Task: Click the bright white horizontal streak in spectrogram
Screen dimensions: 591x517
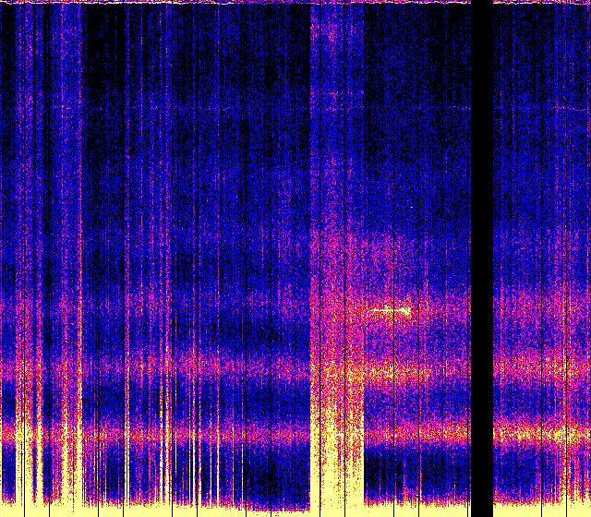Action: [390, 310]
